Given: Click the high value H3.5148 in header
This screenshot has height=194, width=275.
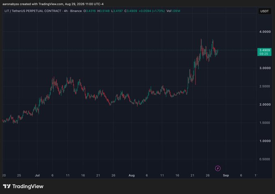Looking at the screenshot, I should pyautogui.click(x=103, y=11).
